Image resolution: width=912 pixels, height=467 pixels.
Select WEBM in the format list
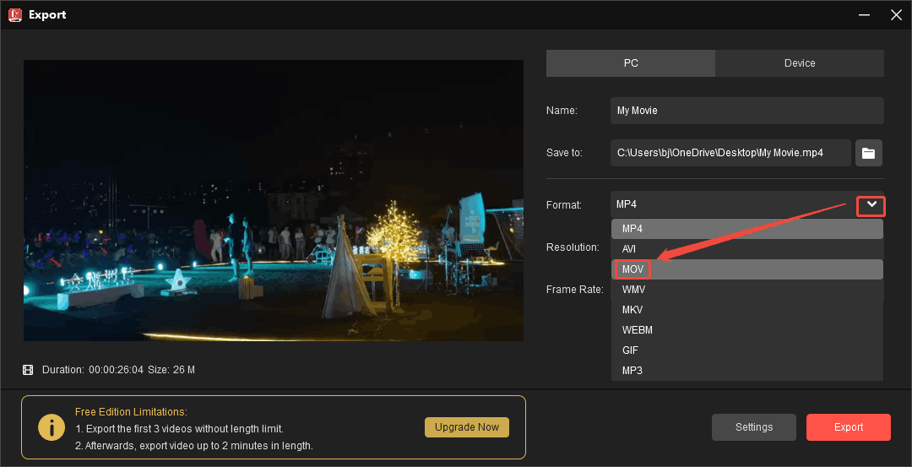point(746,330)
